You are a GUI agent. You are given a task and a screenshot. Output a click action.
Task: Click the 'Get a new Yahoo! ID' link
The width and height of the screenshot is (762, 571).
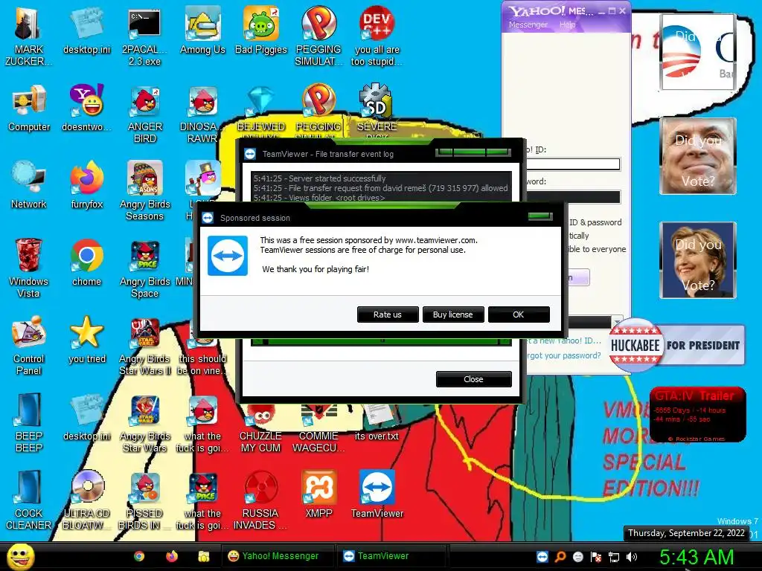(564, 341)
